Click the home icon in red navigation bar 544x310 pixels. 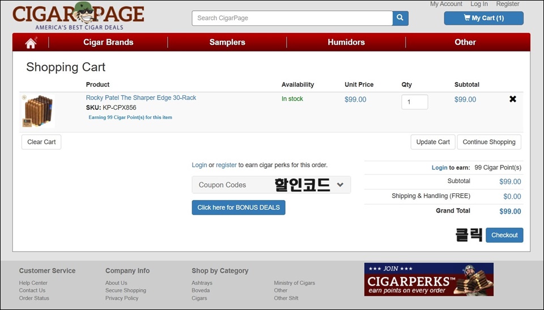click(x=31, y=43)
